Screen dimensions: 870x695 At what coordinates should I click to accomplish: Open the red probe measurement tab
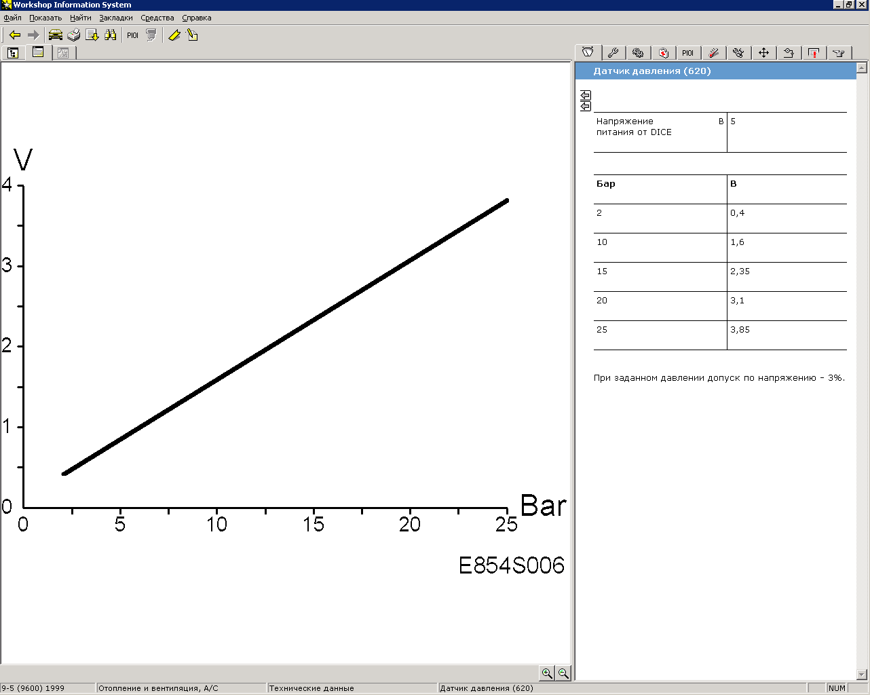coord(713,53)
